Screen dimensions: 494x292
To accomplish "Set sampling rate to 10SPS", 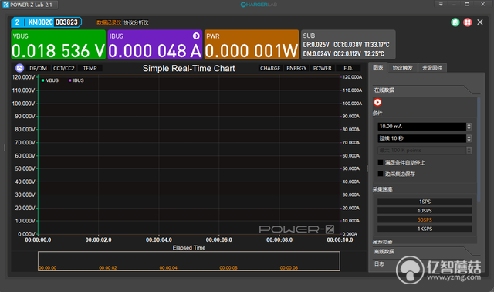I will tap(425, 211).
